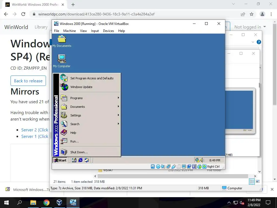This screenshot has width=277, height=208.
Task: Click VirtualBox recording status icon
Action: coord(189,167)
